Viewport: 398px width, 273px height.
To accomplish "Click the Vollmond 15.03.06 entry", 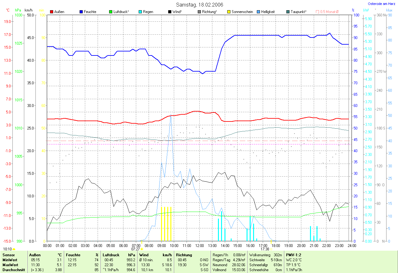I will click(228, 270).
